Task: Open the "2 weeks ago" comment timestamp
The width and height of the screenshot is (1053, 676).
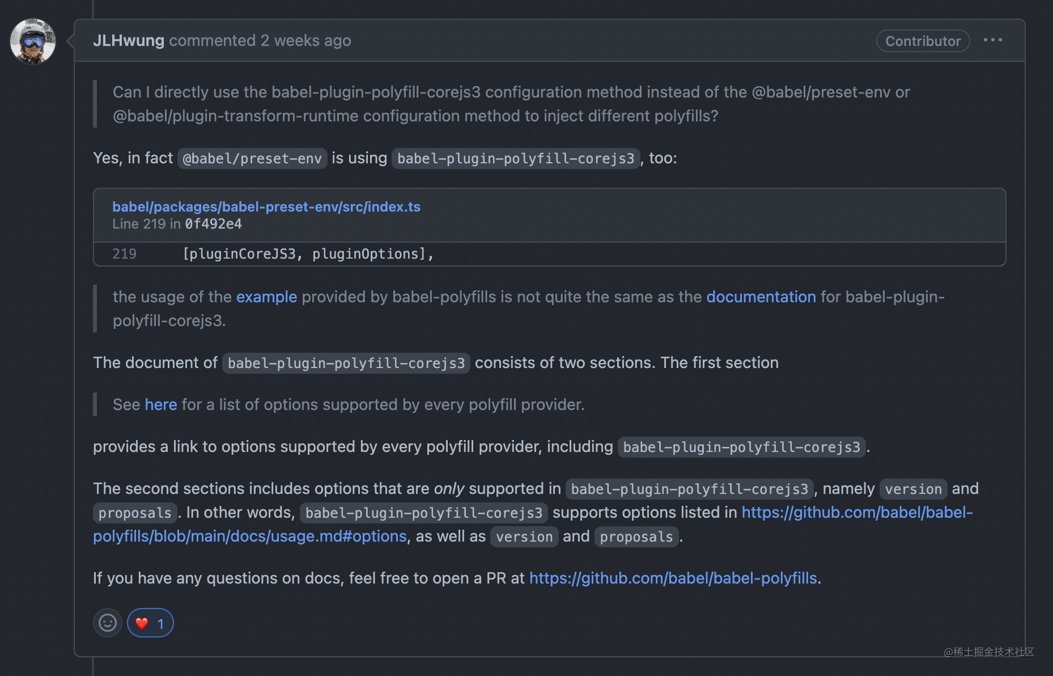Action: (305, 41)
